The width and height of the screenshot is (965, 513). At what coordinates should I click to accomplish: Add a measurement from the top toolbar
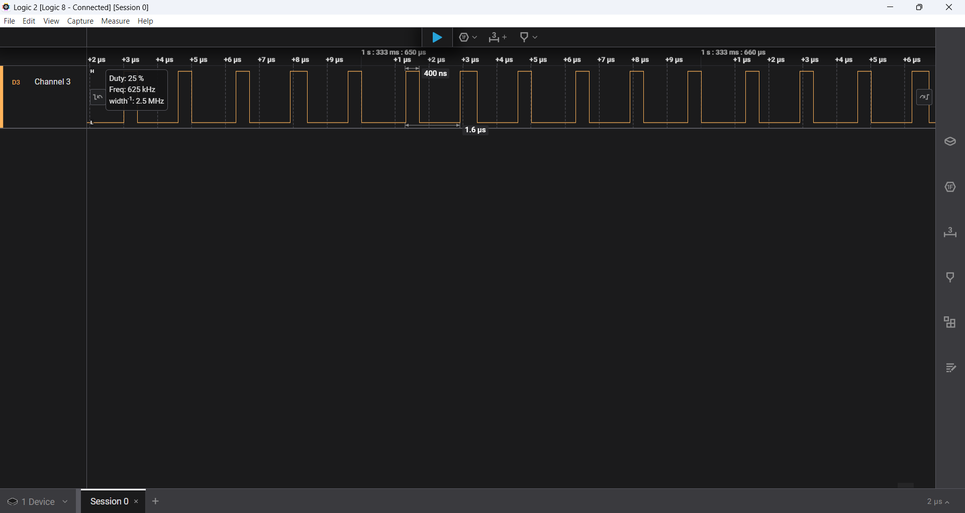498,37
